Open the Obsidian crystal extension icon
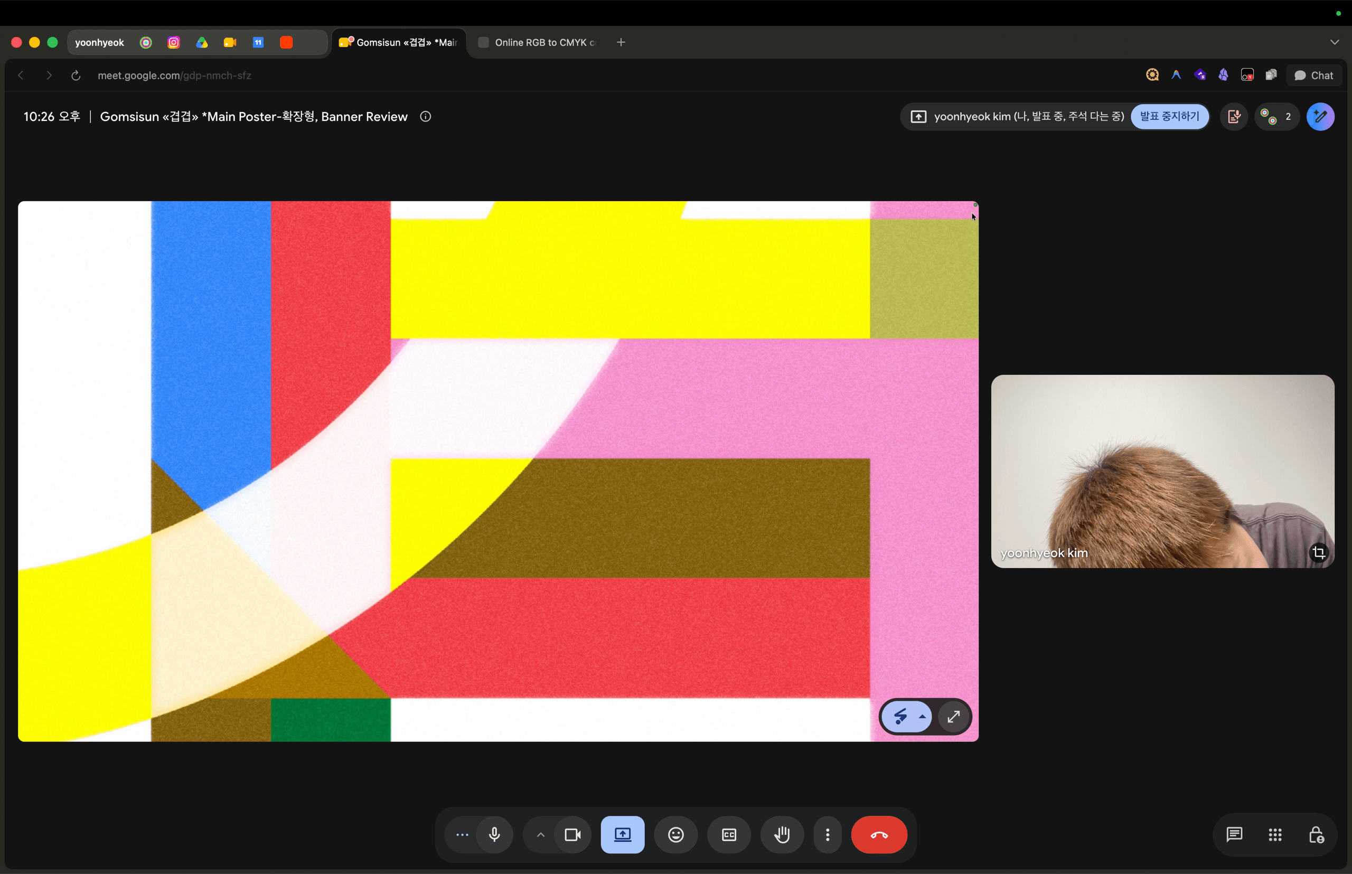Viewport: 1352px width, 874px height. click(1223, 75)
